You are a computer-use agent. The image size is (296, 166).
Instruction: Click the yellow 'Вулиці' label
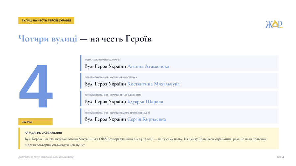click(36, 122)
